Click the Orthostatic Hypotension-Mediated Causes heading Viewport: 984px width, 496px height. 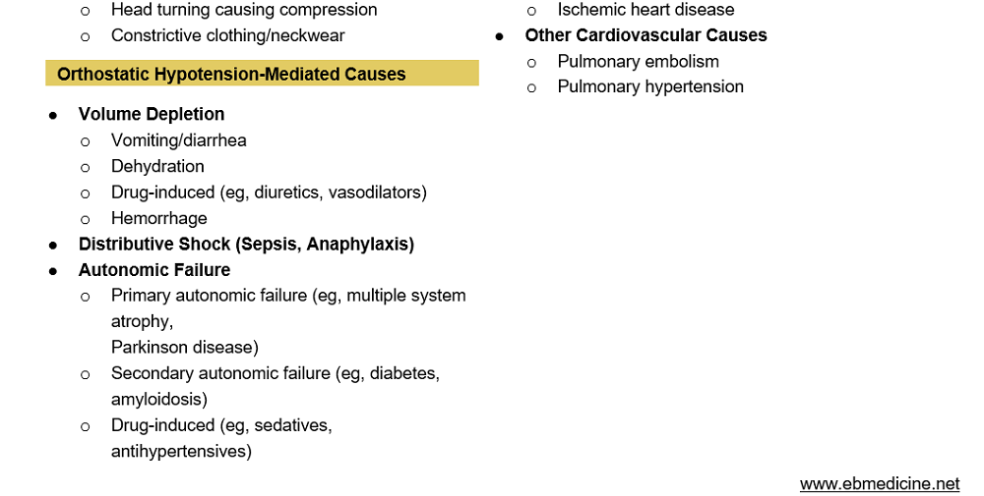click(231, 74)
